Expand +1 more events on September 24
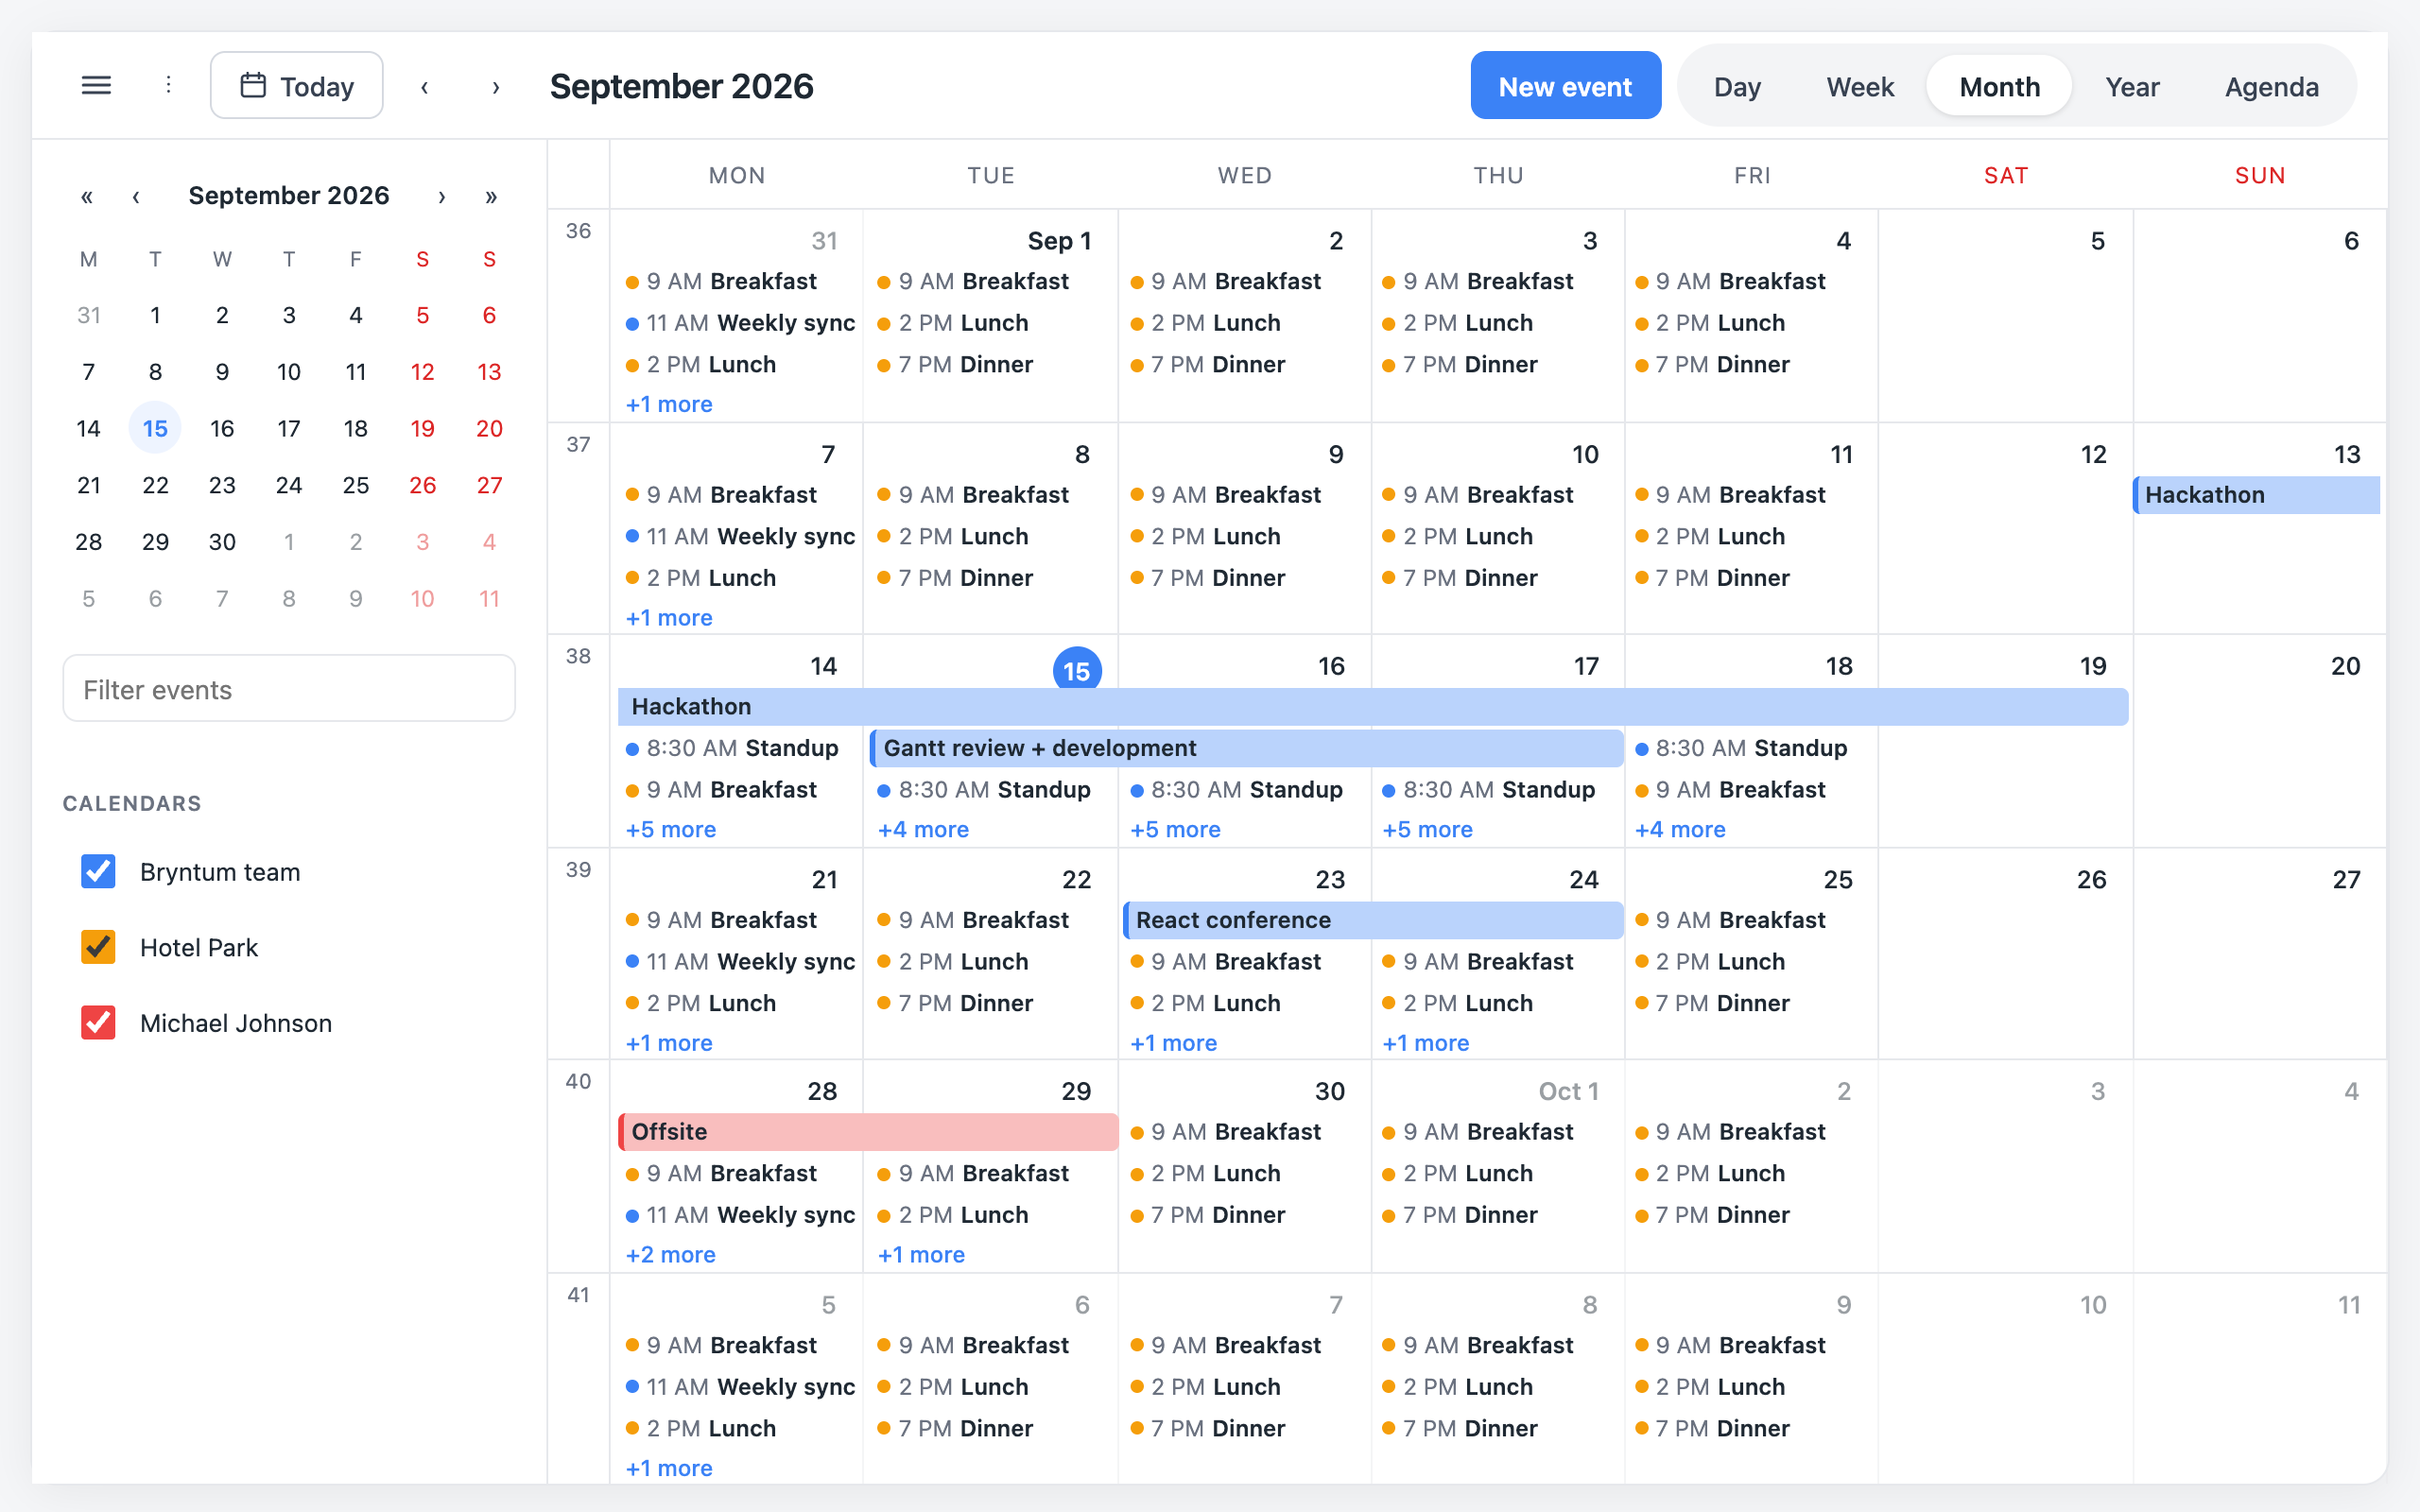The height and width of the screenshot is (1512, 2420). (x=1425, y=1043)
